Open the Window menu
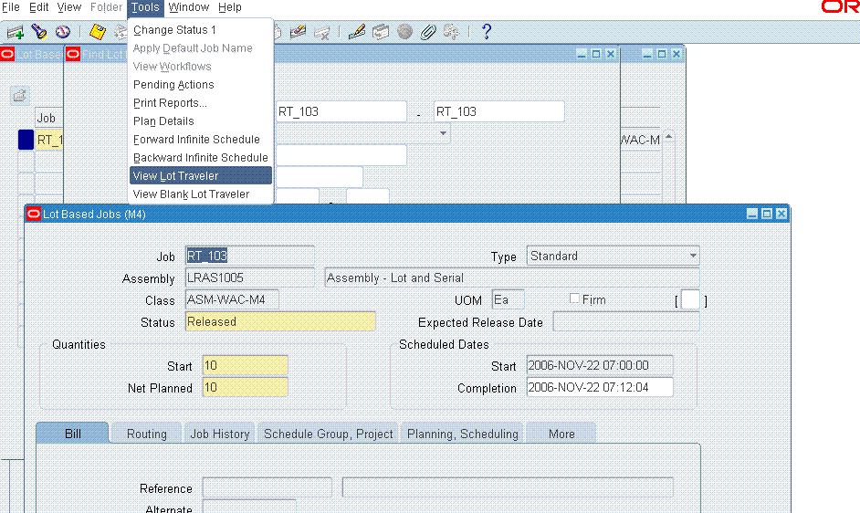Image resolution: width=860 pixels, height=513 pixels. click(x=189, y=7)
